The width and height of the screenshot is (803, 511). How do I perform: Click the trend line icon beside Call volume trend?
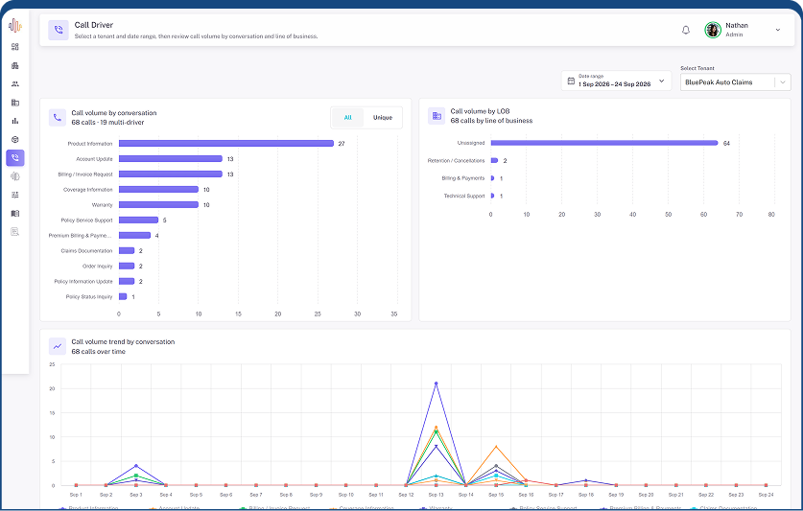pyautogui.click(x=58, y=346)
